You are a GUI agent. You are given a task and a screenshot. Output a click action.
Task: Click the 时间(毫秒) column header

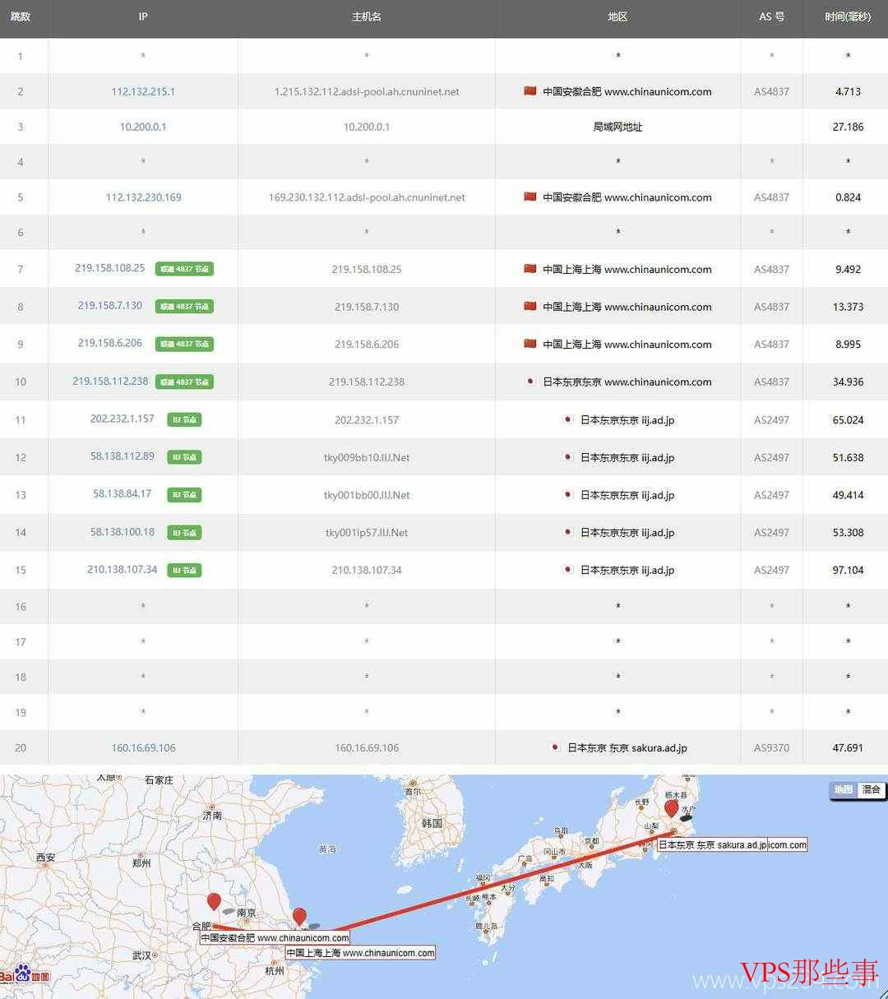point(848,16)
